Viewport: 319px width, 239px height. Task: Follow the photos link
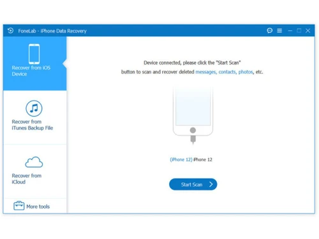tap(246, 72)
